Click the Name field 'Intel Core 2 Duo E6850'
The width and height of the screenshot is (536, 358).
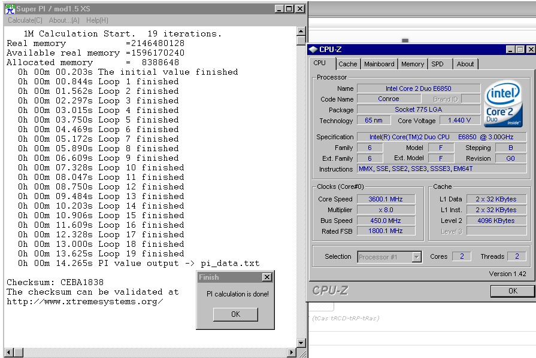[x=419, y=88]
